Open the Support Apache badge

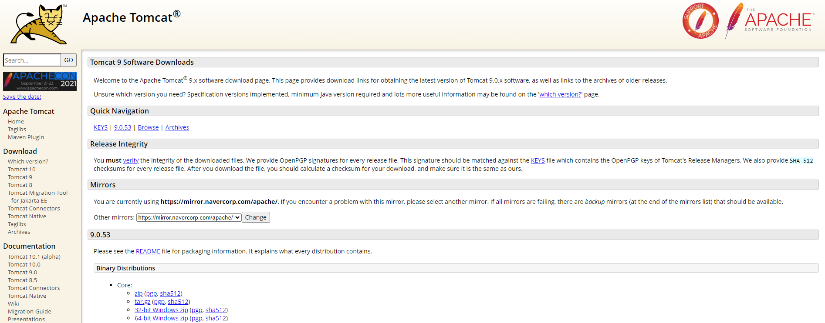point(700,21)
